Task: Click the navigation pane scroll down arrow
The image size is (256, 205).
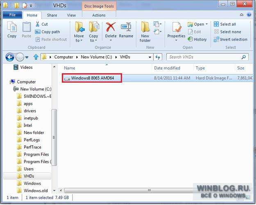Action: [54, 191]
